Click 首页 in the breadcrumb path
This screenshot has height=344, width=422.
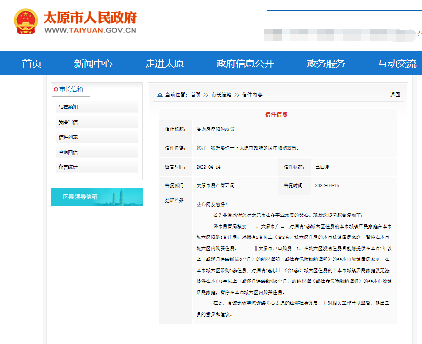tap(196, 95)
